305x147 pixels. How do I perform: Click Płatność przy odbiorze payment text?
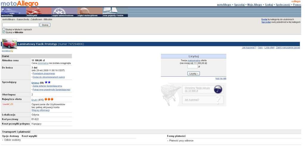181,140
